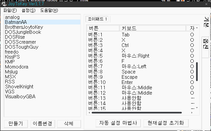
Task: Select the VGS profile
Action: [x=43, y=92]
